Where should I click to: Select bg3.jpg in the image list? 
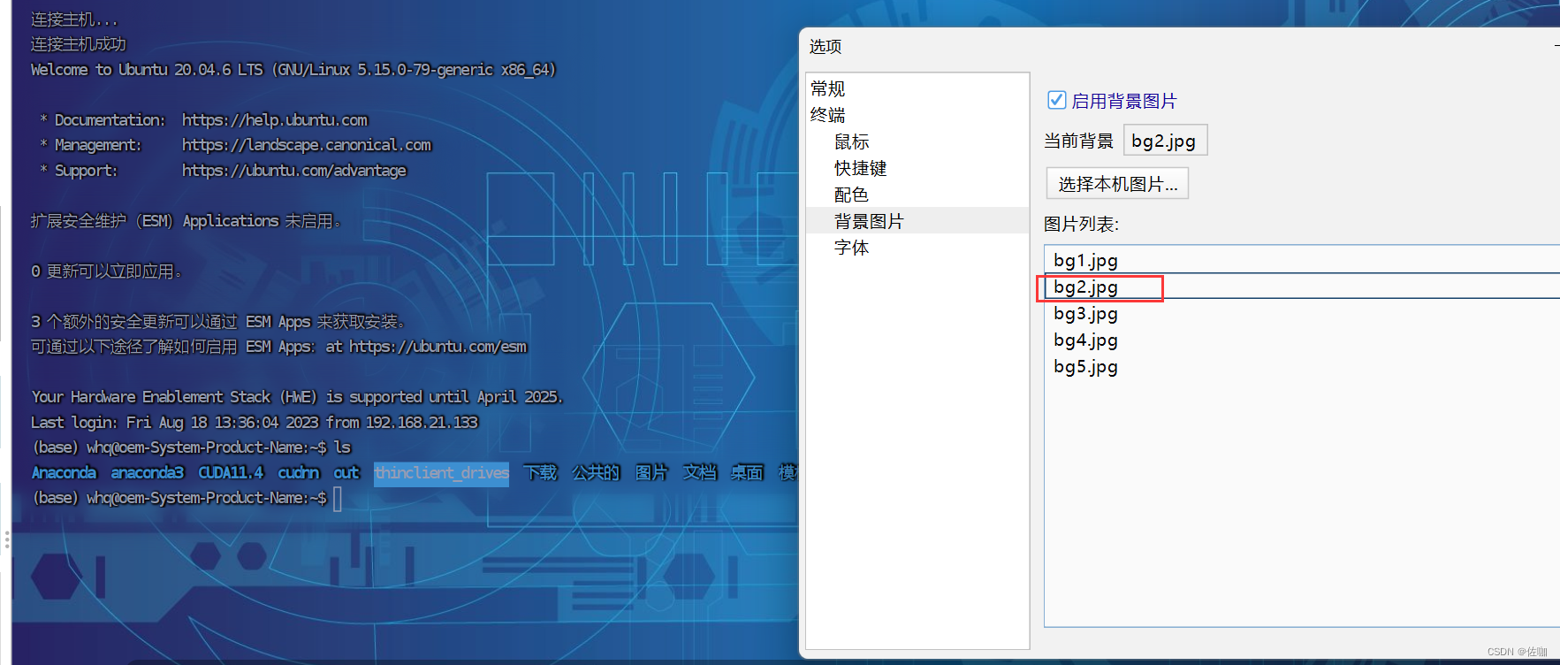pyautogui.click(x=1301, y=313)
